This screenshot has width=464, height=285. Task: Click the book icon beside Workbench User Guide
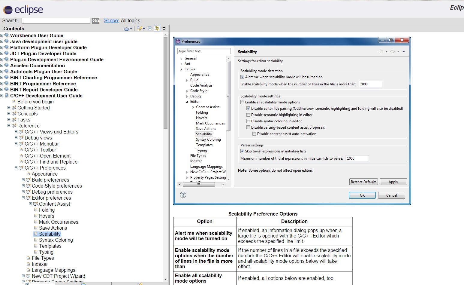7,35
